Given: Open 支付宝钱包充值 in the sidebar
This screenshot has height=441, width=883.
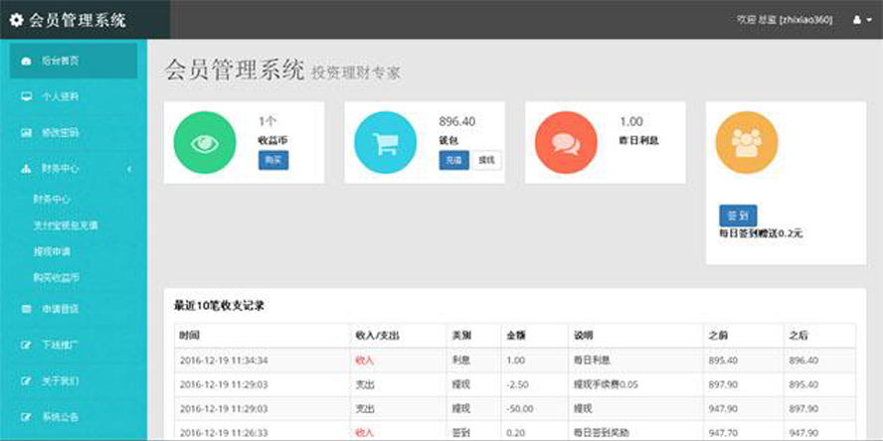Looking at the screenshot, I should (x=66, y=225).
